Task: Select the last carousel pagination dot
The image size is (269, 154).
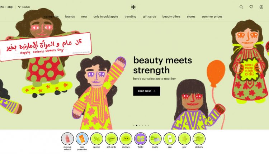Action: [x=148, y=125]
